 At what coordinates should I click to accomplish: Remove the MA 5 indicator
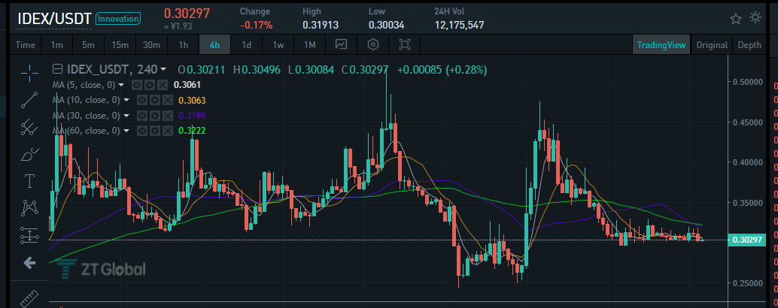click(163, 85)
